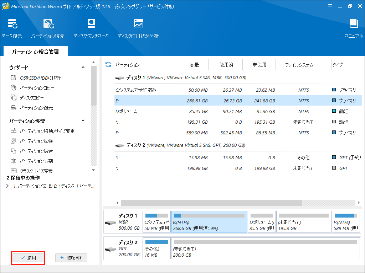Collapse the ウィザード section

[83, 67]
